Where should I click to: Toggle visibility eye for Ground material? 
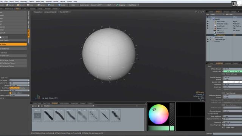208,28
